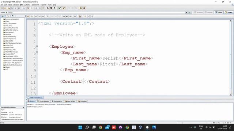
Task: Select the New Document 1 document tab
Action: point(35,98)
